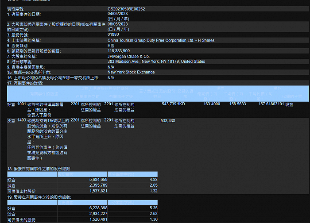Click the percentage 2.05 before event
The image size is (310, 223).
154,185
